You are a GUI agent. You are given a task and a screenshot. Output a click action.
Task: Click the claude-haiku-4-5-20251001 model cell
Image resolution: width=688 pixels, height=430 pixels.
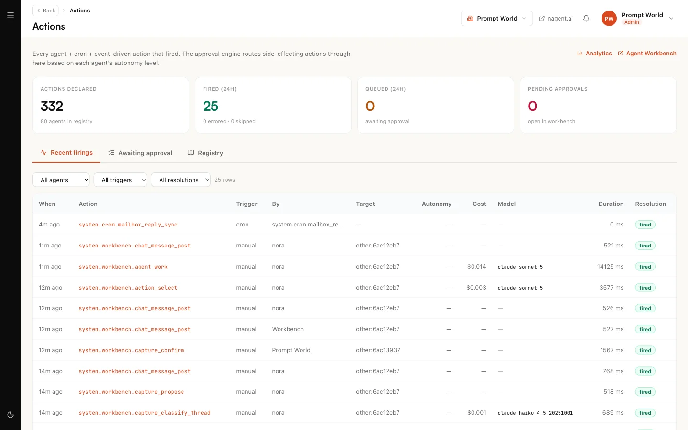click(x=535, y=413)
